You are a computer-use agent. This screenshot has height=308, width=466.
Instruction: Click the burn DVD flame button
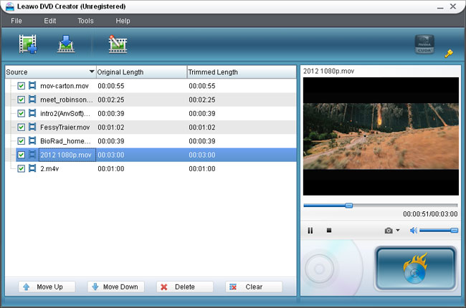click(416, 269)
